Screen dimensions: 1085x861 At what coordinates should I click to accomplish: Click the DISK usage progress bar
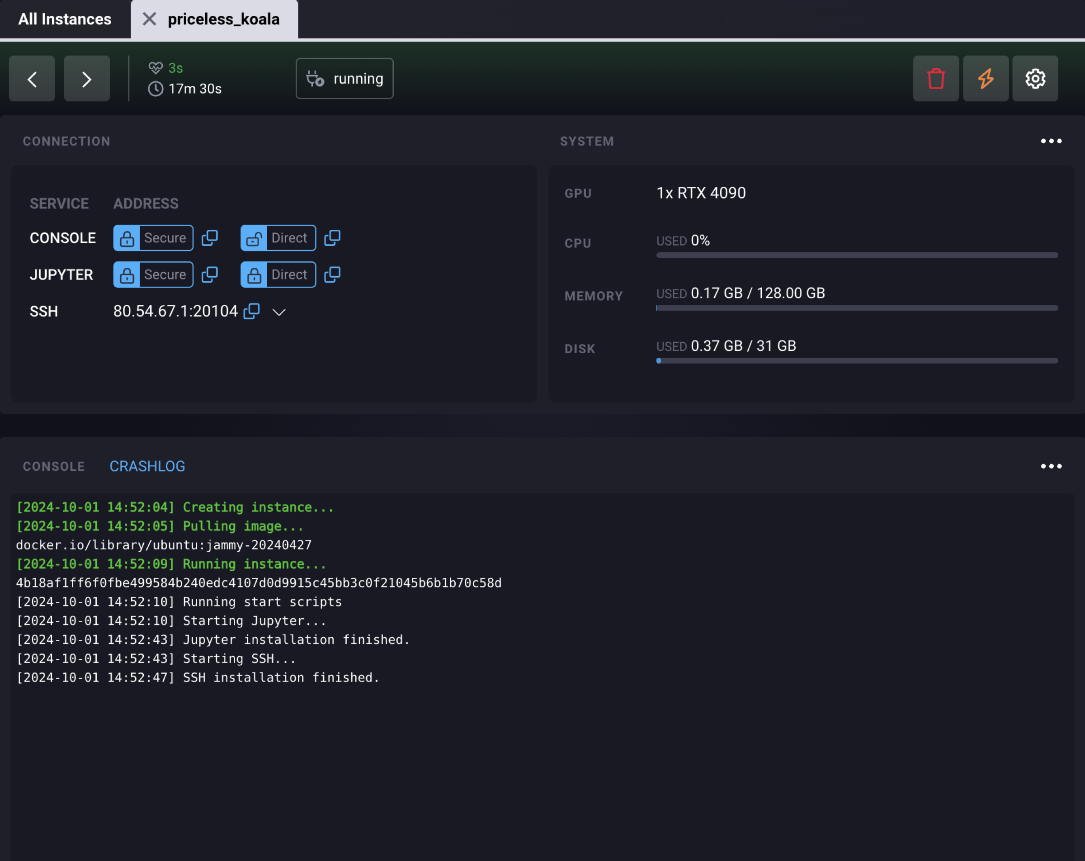855,360
